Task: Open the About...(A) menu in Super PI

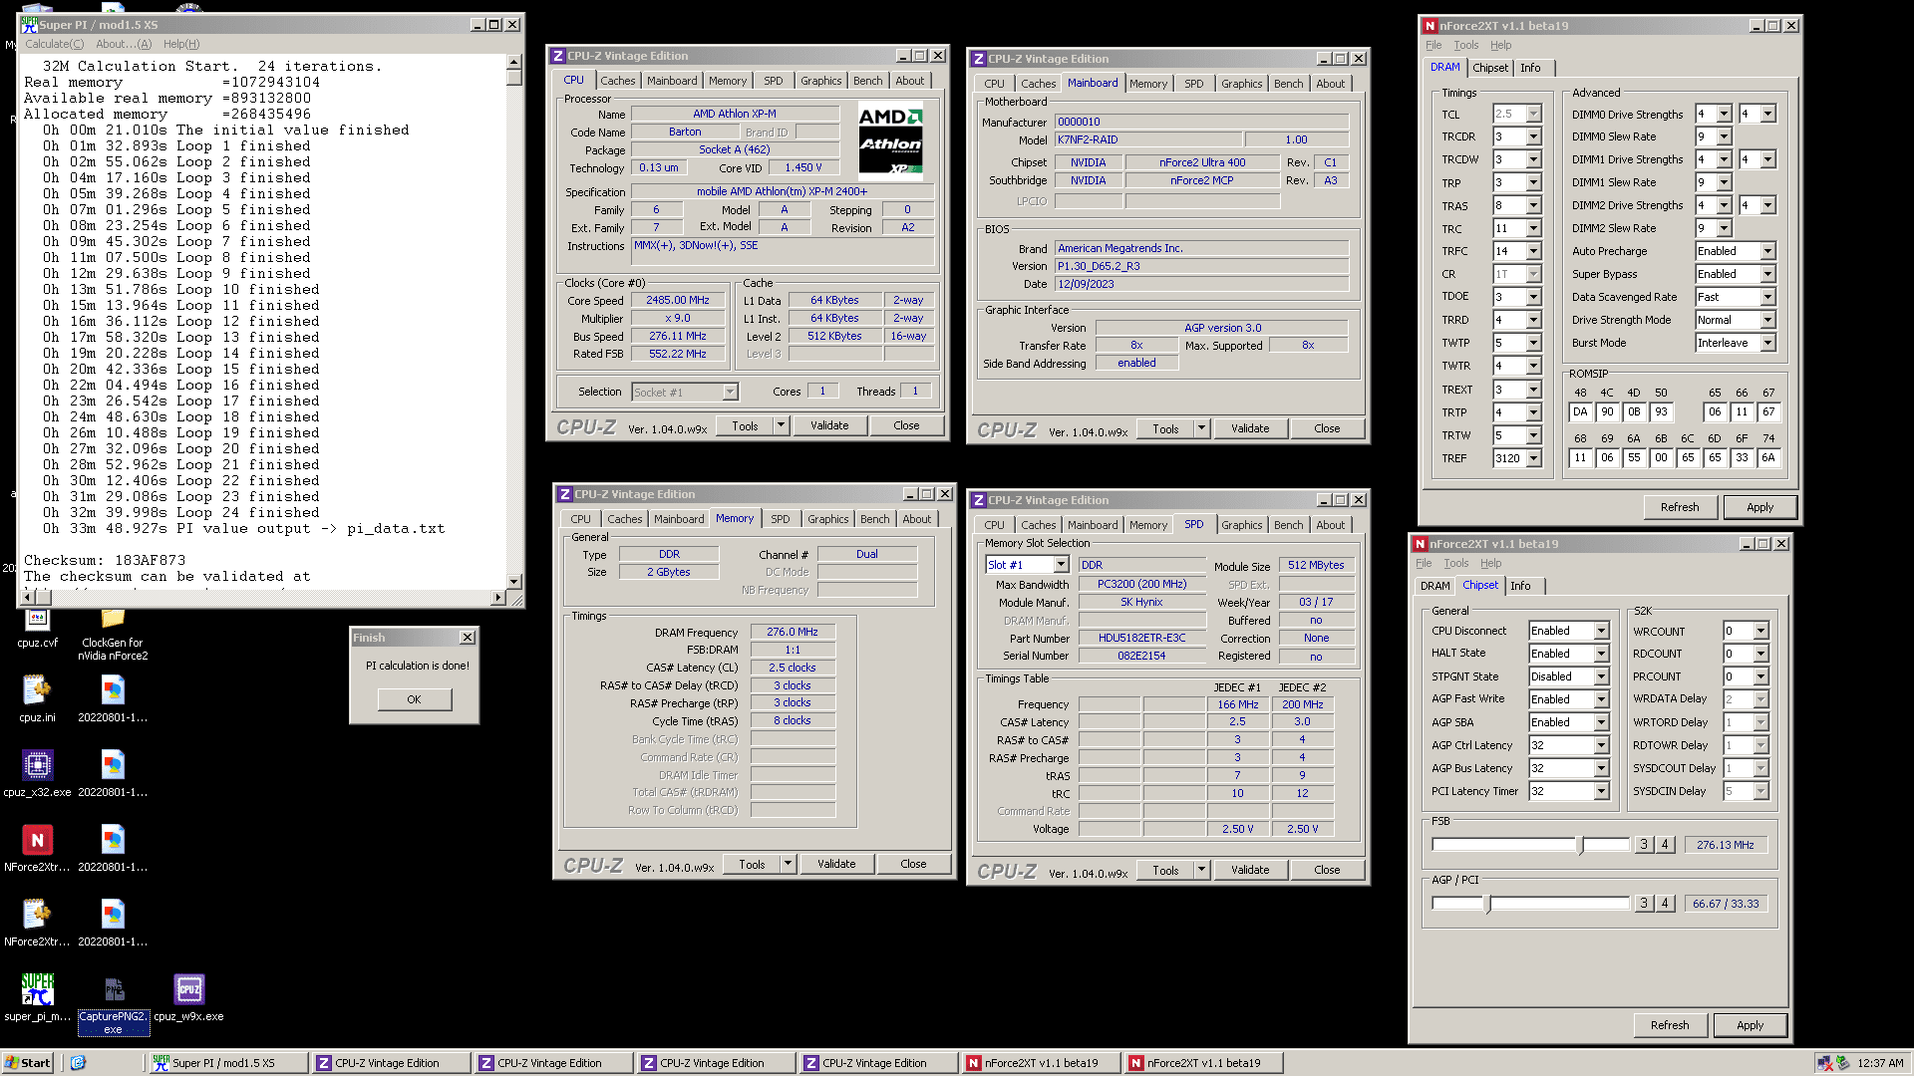Action: coord(124,44)
